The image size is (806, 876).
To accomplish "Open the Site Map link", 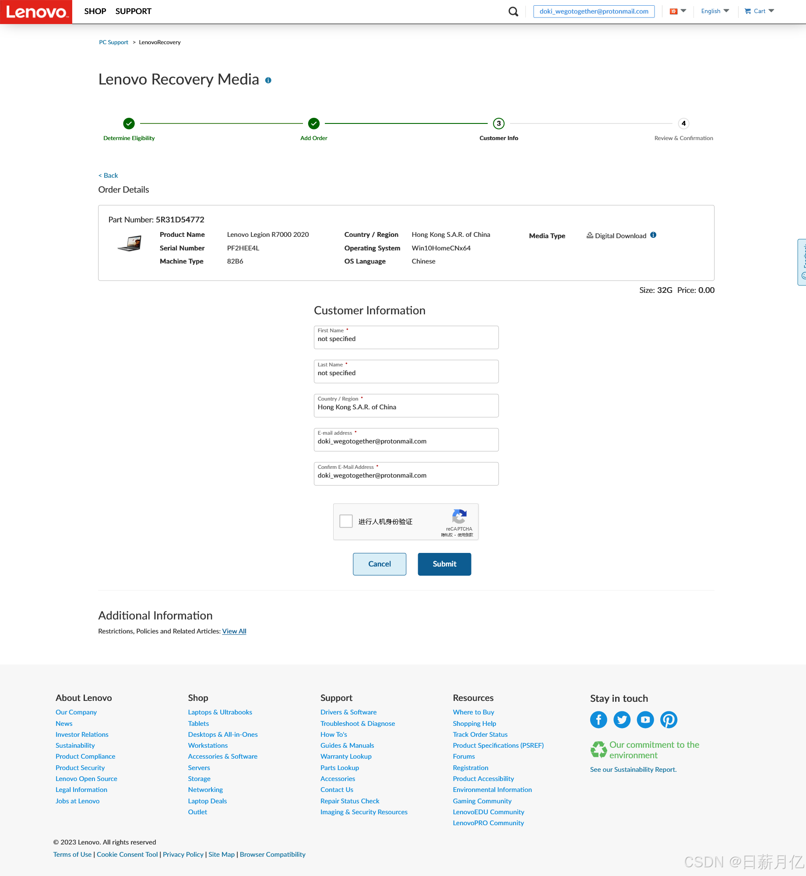I will click(x=222, y=855).
